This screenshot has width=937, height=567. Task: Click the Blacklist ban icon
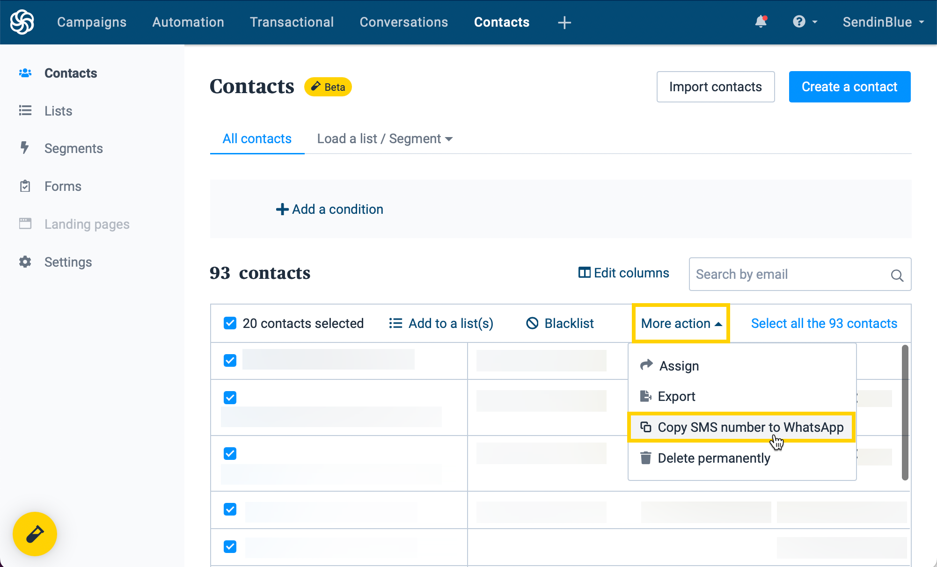pyautogui.click(x=532, y=323)
